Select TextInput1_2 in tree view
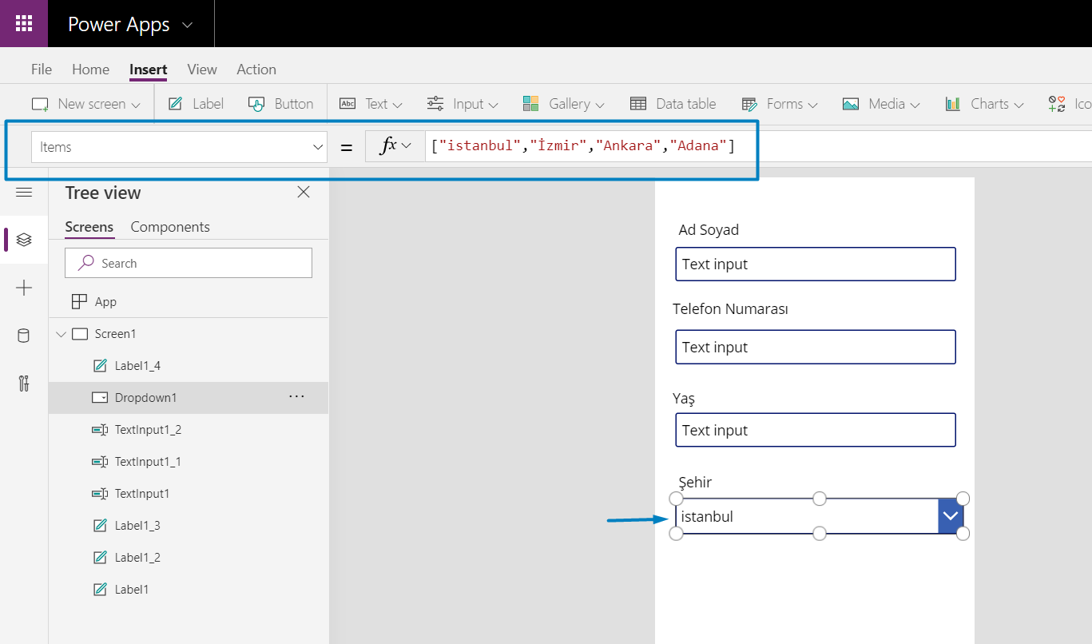 pos(148,430)
